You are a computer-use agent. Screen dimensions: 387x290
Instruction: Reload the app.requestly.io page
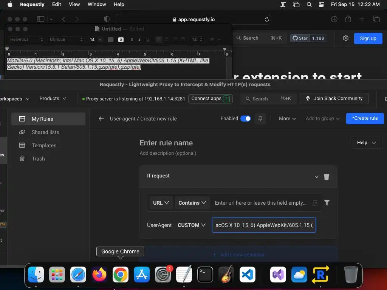click(266, 19)
